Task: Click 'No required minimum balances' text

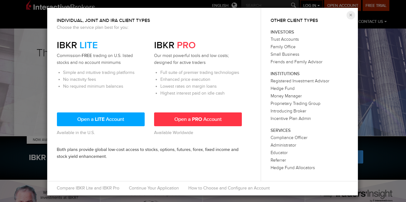Action: click(93, 86)
